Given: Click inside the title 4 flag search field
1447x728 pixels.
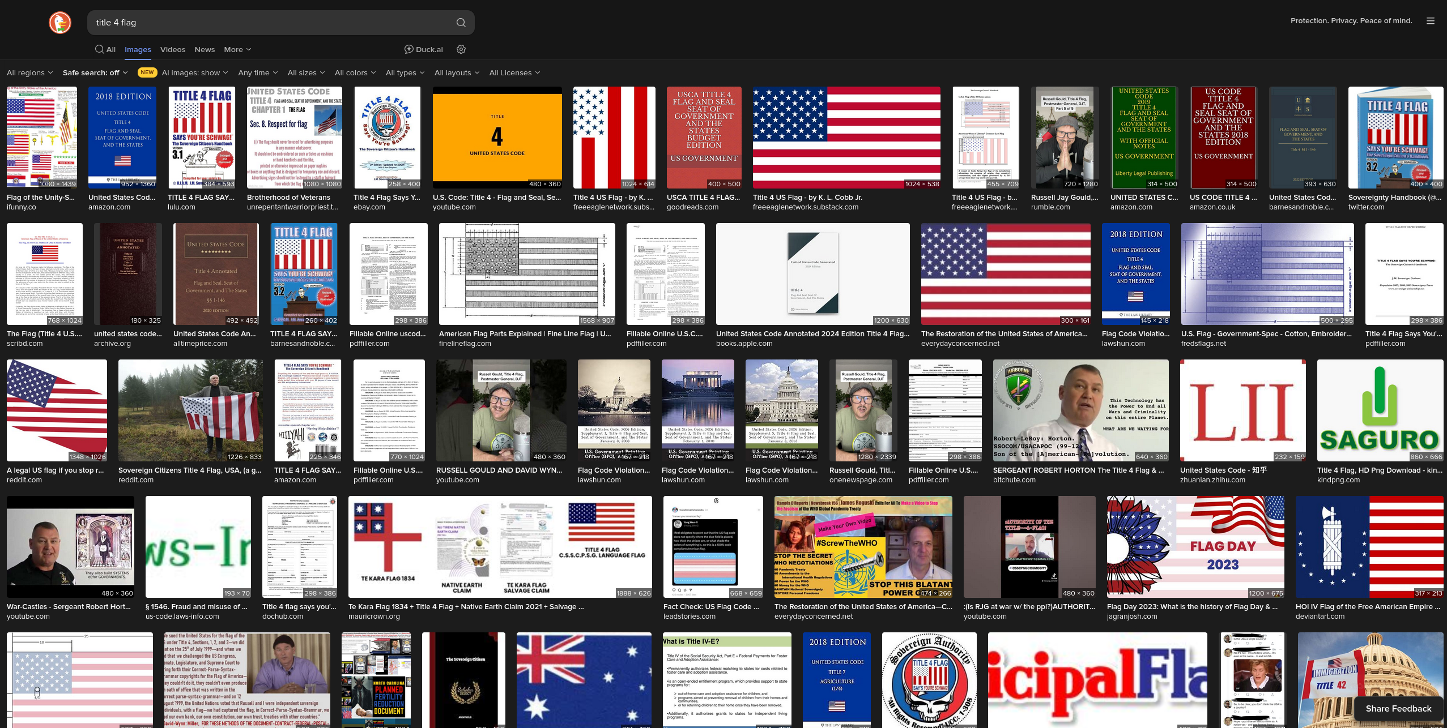Looking at the screenshot, I should tap(272, 23).
